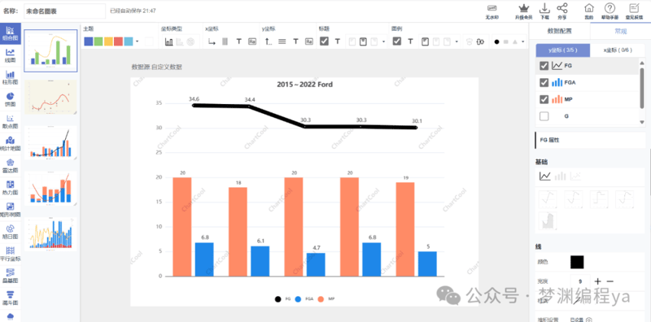Select the funnel chart (漏斗图) sidebar icon
This screenshot has width=651, height=322.
point(10,294)
